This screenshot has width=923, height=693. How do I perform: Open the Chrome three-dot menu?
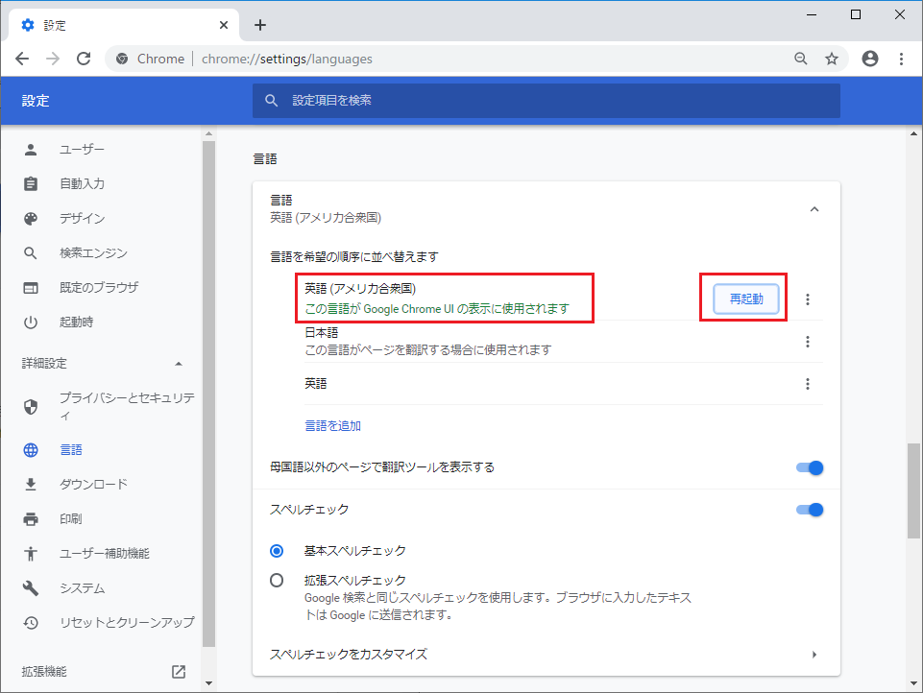pos(901,59)
